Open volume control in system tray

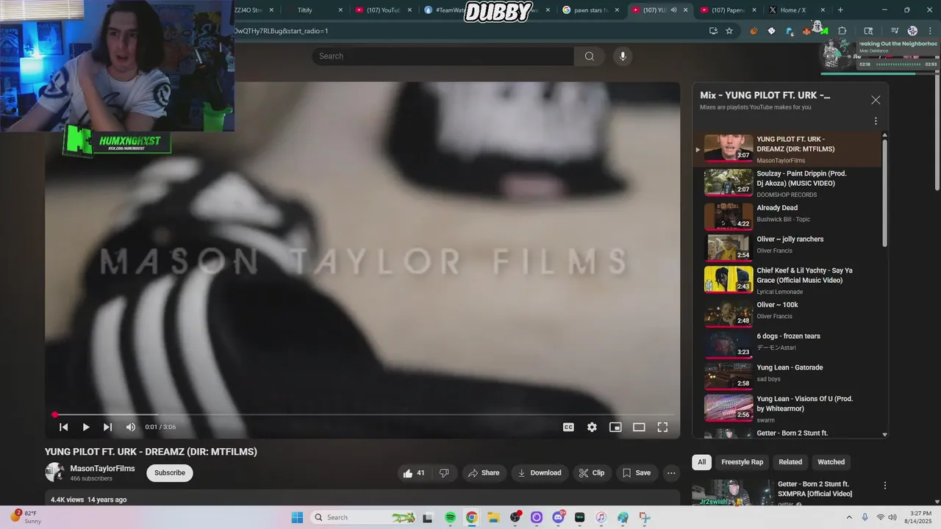pos(892,517)
